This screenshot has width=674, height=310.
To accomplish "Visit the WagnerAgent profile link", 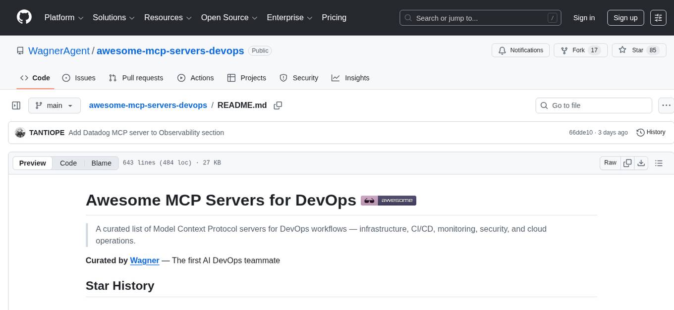I will tap(58, 51).
